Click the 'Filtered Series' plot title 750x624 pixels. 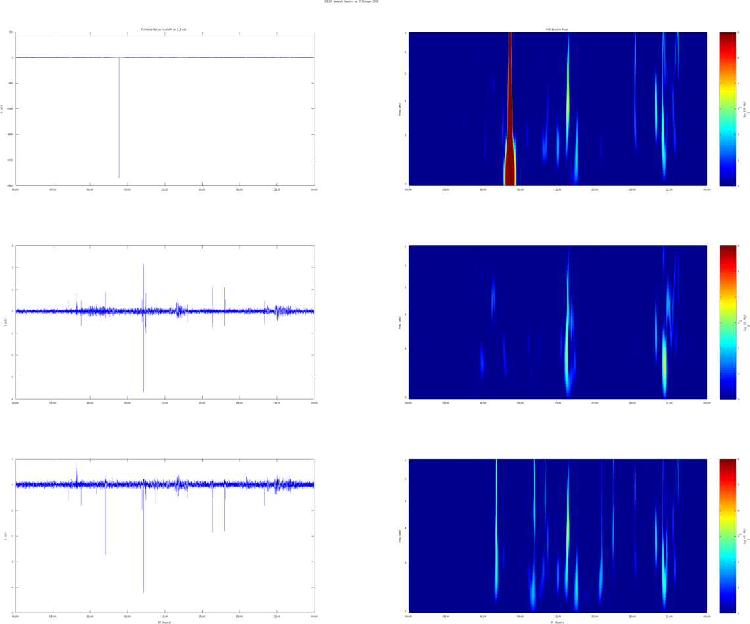click(x=164, y=30)
